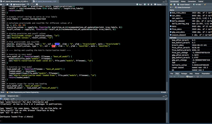
Task: Maximize the source editor pane
Action: [166, 2]
